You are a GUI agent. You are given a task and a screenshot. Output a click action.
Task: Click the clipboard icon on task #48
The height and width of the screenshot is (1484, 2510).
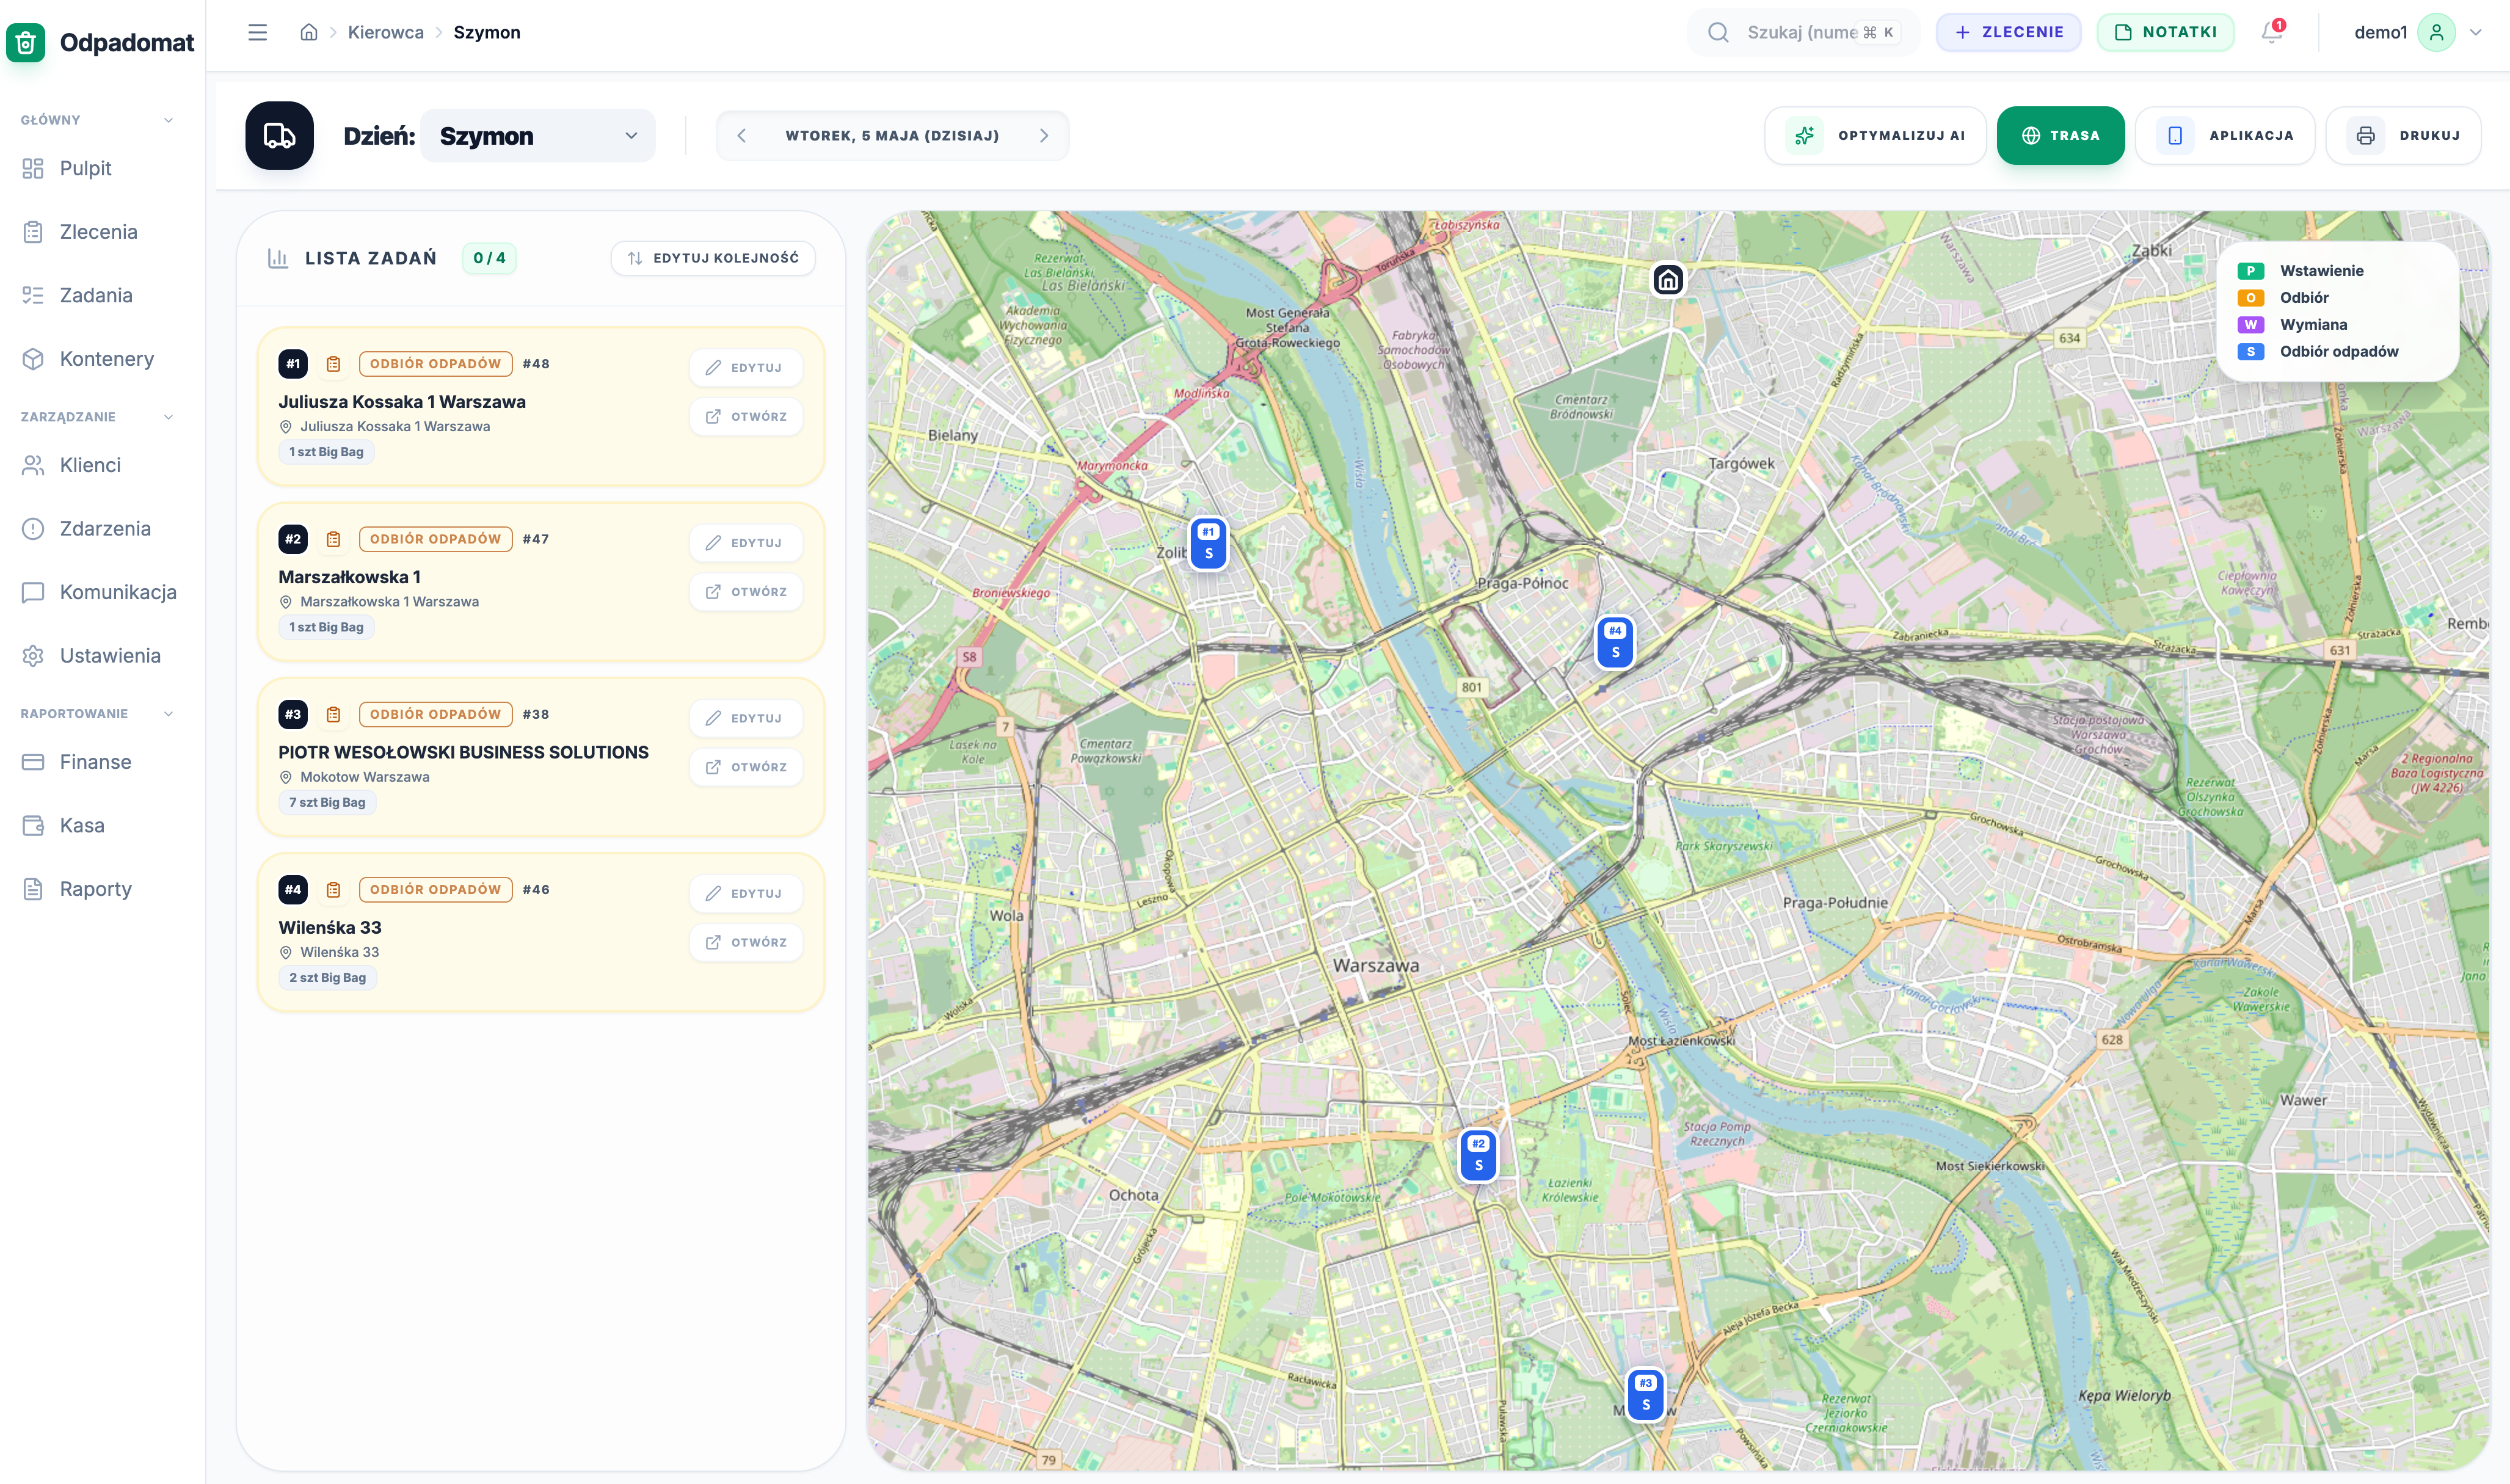click(x=334, y=364)
